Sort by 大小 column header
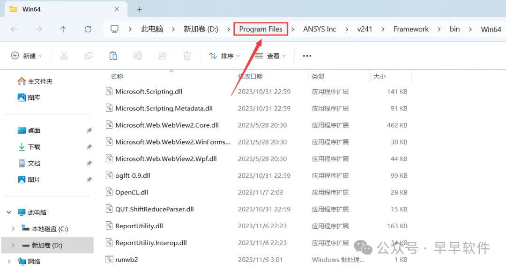The width and height of the screenshot is (506, 268). tap(379, 76)
